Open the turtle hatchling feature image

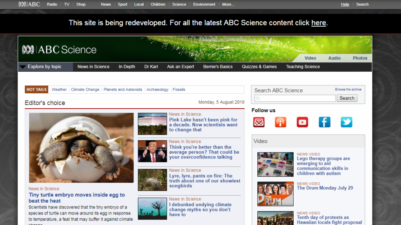[x=81, y=148]
